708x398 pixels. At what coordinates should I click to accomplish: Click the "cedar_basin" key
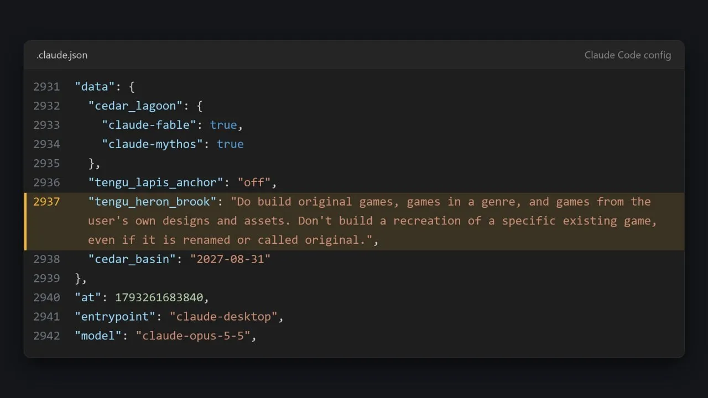click(132, 259)
